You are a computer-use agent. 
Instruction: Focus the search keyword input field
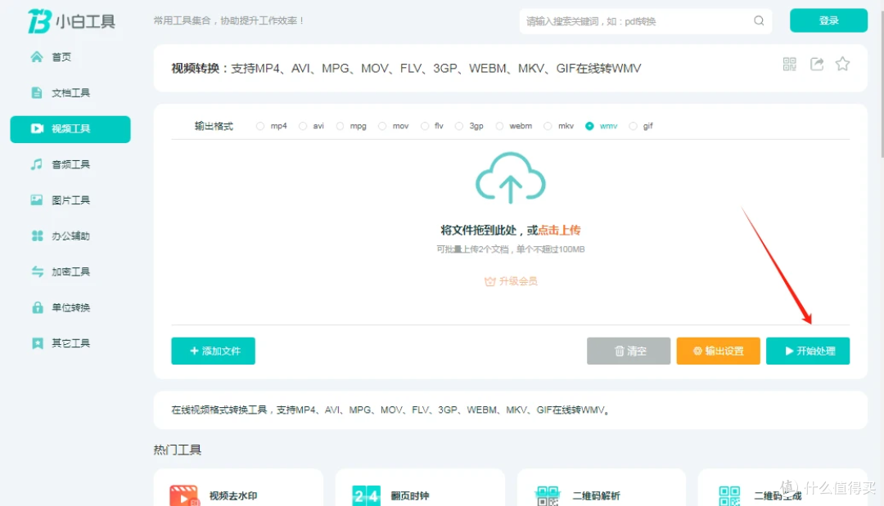pyautogui.click(x=637, y=21)
